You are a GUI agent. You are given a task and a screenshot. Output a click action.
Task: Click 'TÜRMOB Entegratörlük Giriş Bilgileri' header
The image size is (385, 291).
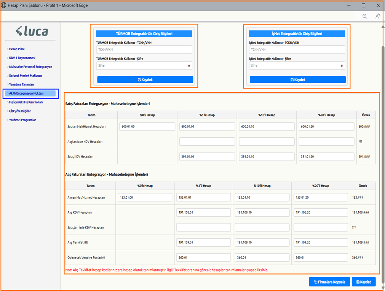point(144,34)
